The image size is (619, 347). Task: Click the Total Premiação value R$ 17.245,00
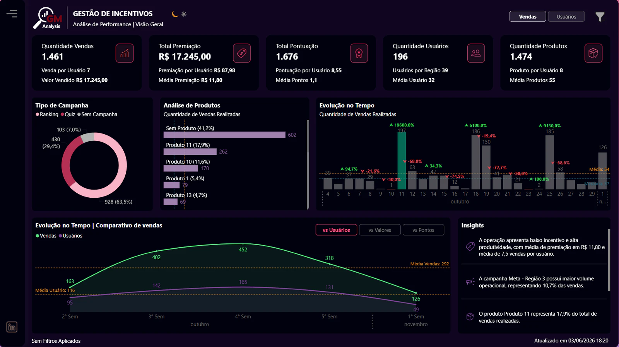[185, 56]
